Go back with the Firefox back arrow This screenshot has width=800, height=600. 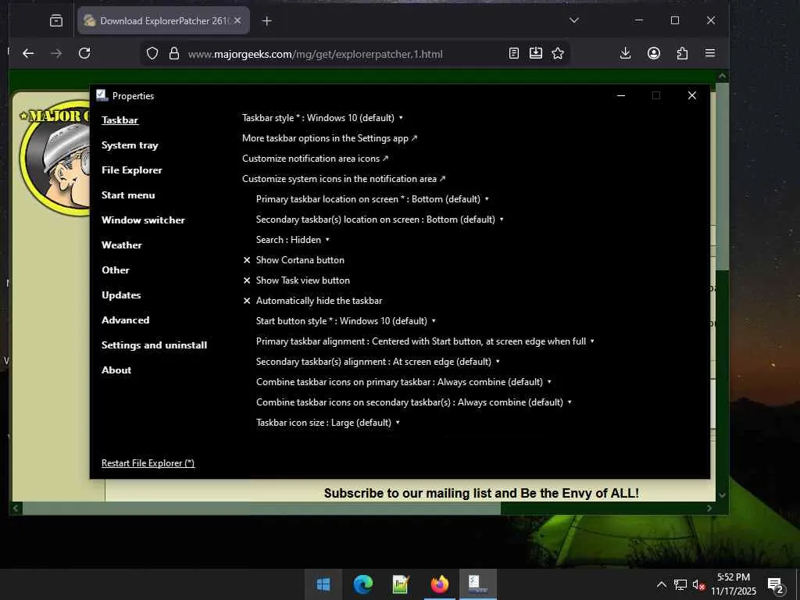click(28, 53)
